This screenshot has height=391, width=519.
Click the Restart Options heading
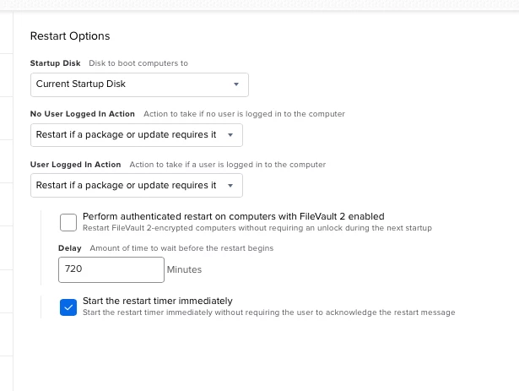point(70,35)
